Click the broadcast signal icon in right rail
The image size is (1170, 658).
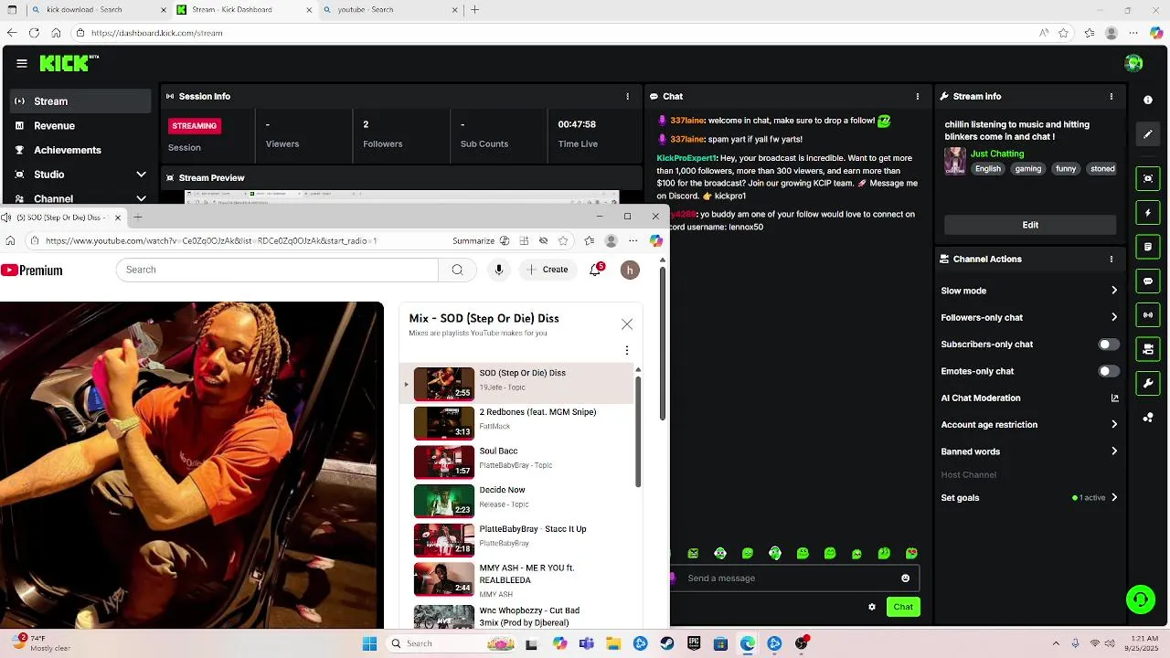[1148, 315]
